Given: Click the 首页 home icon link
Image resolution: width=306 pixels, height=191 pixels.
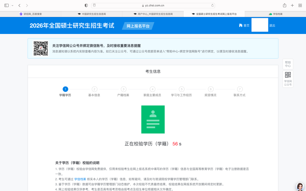Looking at the screenshot, I should (244, 25).
